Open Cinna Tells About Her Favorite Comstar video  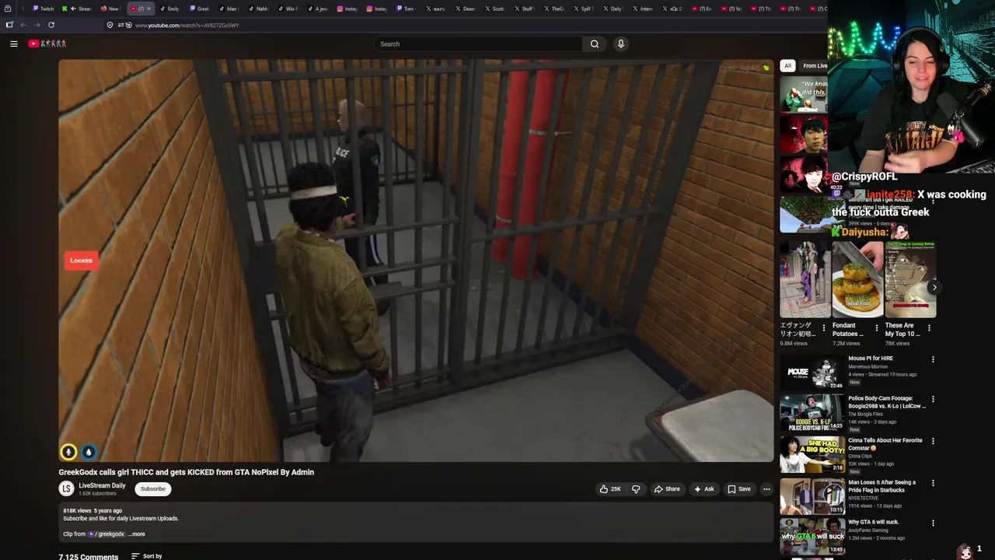[885, 444]
